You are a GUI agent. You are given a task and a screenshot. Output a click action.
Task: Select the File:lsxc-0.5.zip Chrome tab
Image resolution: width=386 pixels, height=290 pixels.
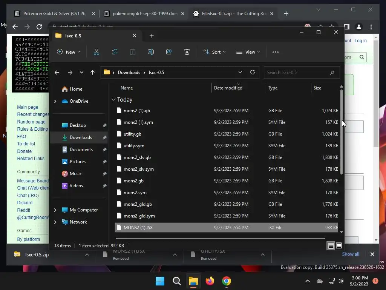tap(234, 14)
